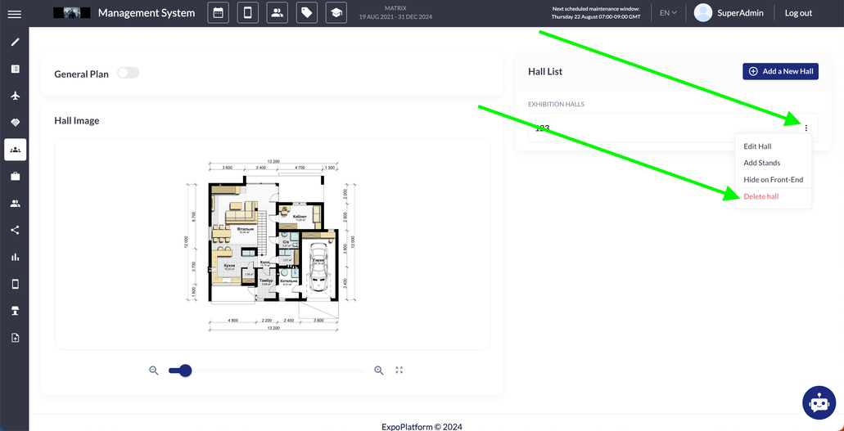Zoom in the hall image
The height and width of the screenshot is (431, 844).
(379, 370)
